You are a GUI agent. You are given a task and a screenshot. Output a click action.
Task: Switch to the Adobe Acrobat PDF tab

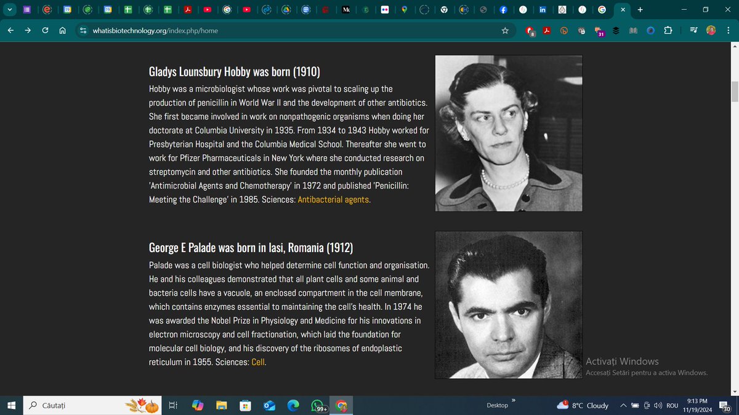pyautogui.click(x=187, y=10)
